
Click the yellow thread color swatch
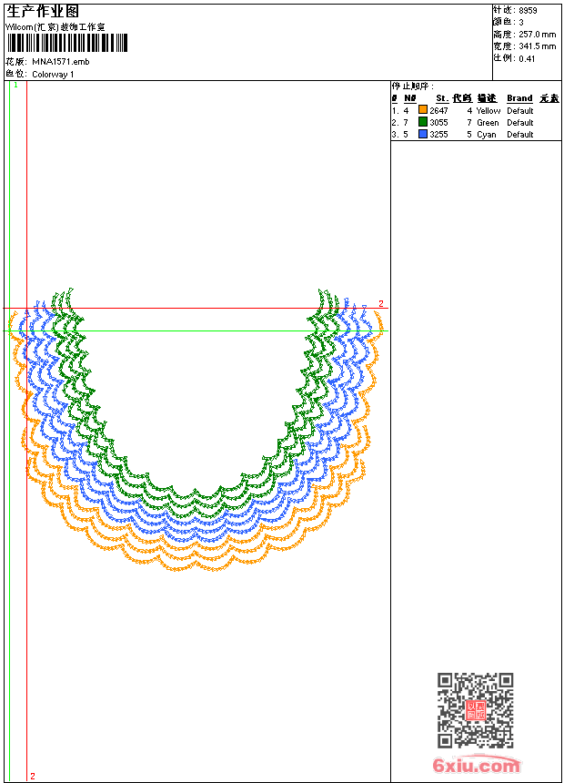(x=423, y=110)
